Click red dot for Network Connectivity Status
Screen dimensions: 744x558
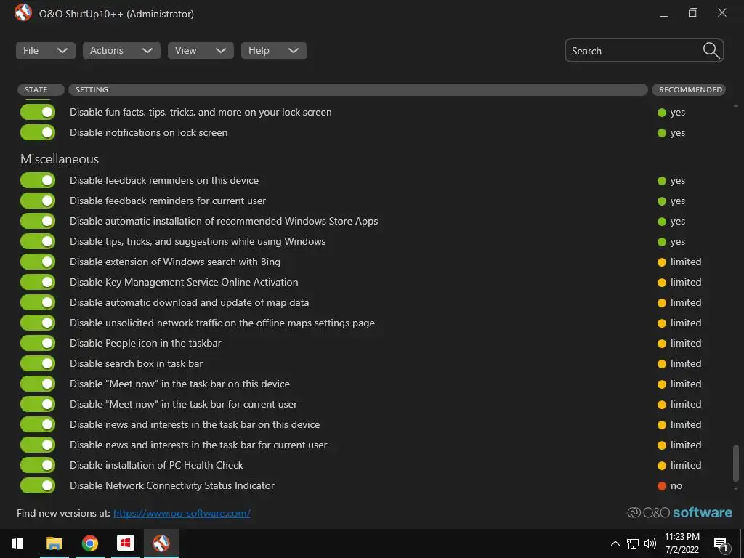[x=662, y=486]
